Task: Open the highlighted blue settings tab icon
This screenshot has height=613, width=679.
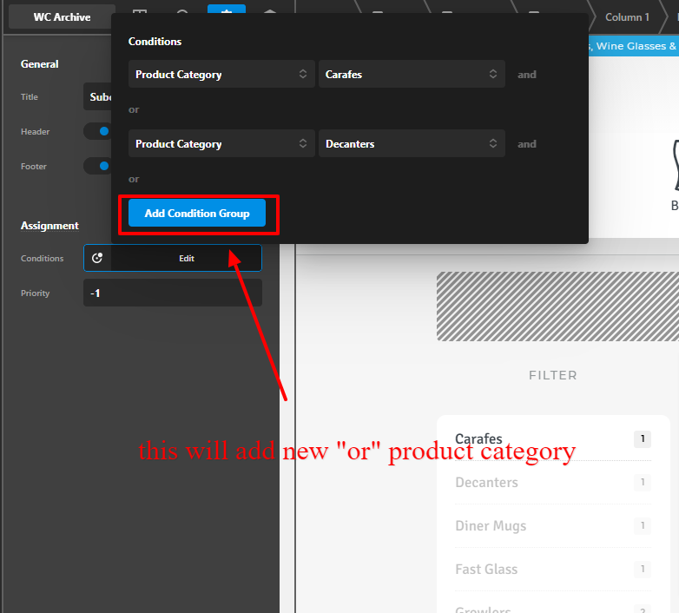Action: tap(226, 14)
